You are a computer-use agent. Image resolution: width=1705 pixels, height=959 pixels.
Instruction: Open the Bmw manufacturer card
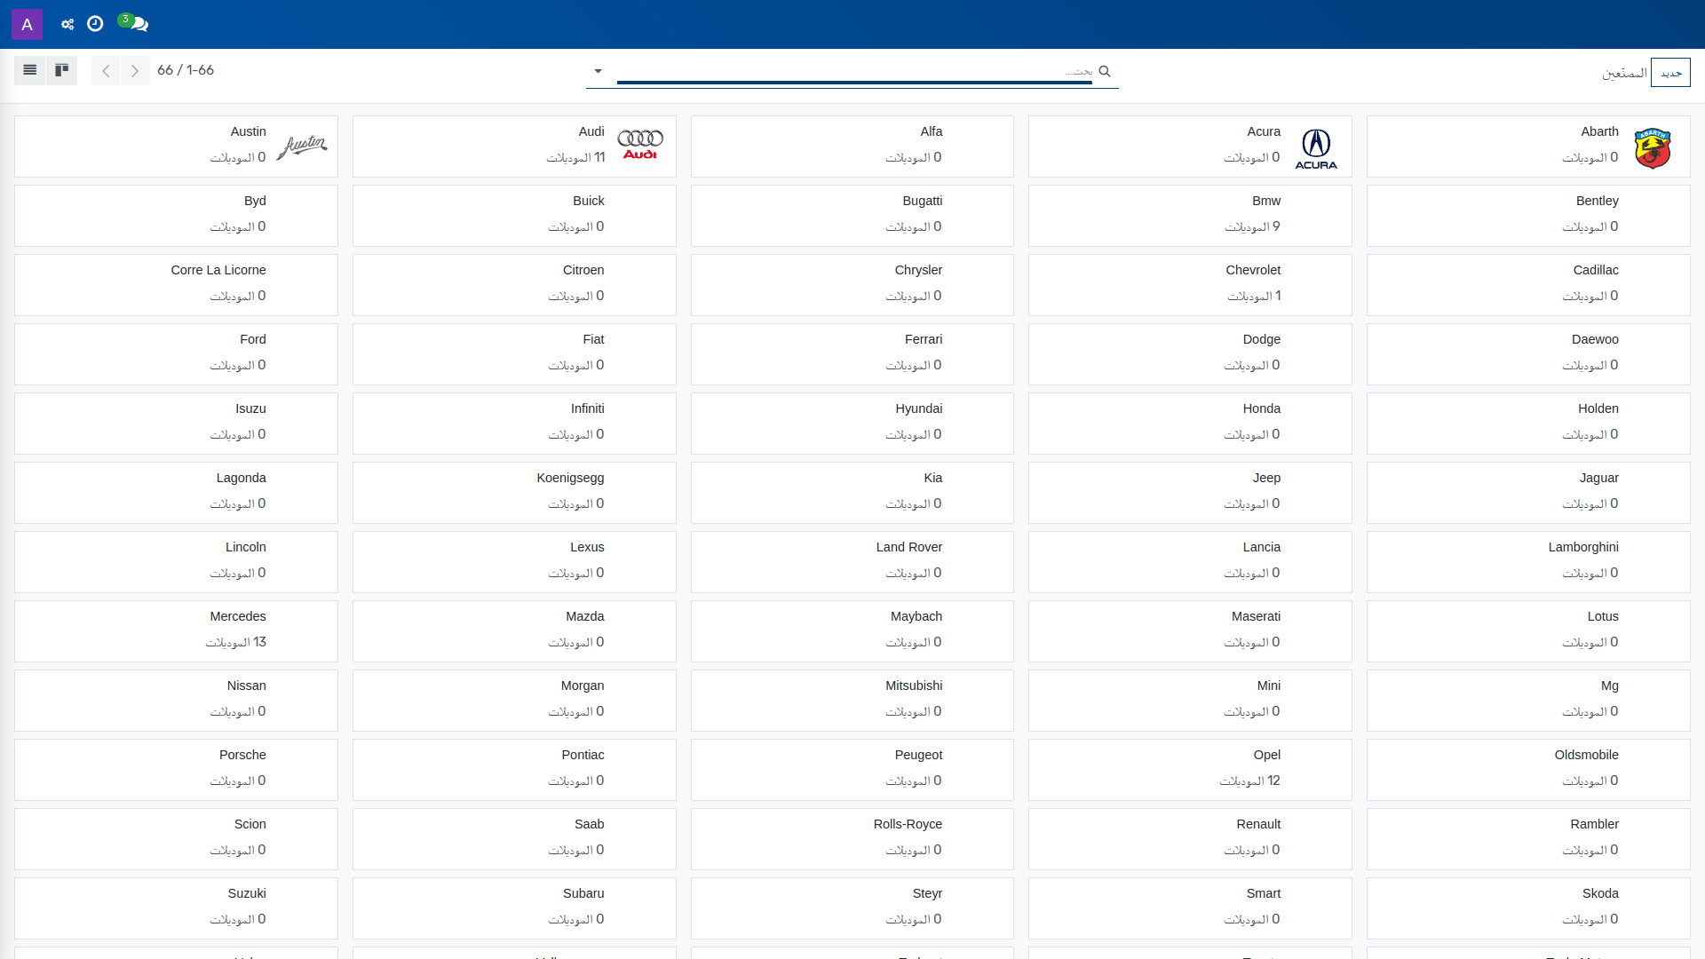tap(1190, 216)
